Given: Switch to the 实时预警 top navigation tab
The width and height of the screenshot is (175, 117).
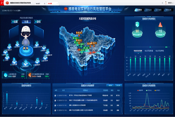Looking at the screenshot, I should [x=139, y=10].
